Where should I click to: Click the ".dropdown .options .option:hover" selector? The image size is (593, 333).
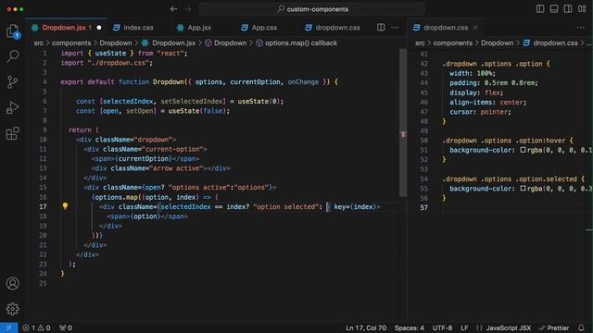(504, 140)
